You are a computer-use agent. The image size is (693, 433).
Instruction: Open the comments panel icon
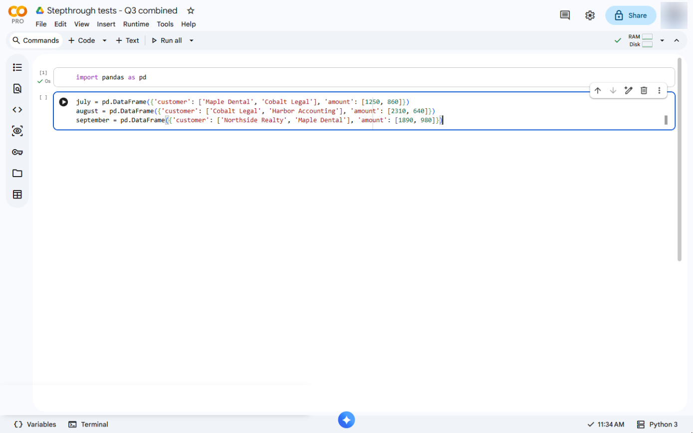565,15
